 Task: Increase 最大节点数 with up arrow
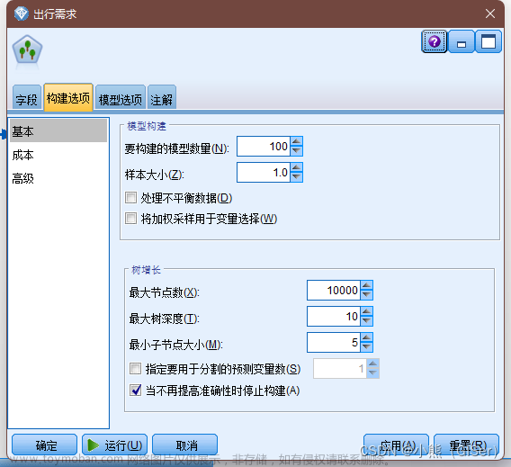pyautogui.click(x=367, y=285)
